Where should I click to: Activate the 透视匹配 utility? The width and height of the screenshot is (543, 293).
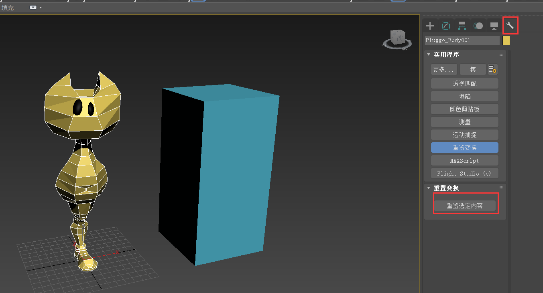tap(464, 83)
